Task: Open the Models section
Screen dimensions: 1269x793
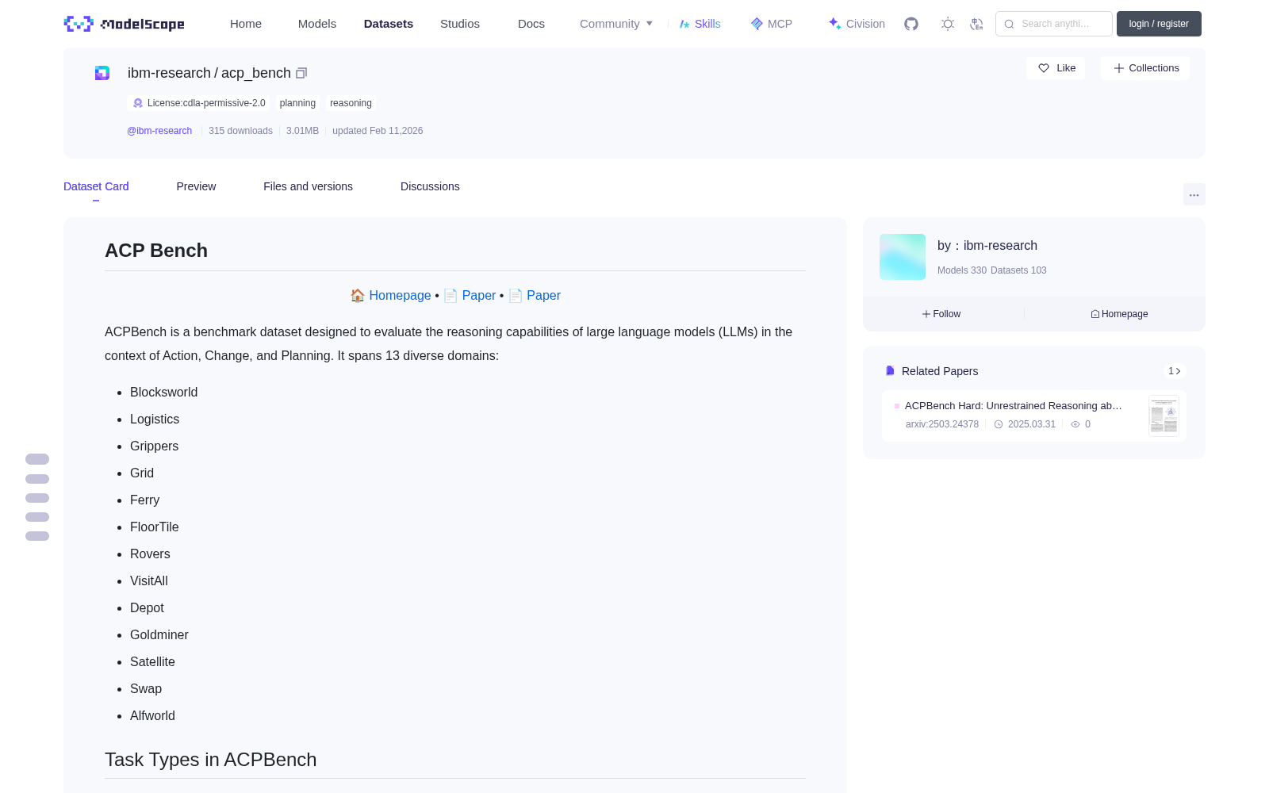Action: click(317, 24)
